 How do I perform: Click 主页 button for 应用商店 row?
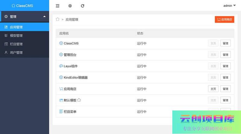click(x=213, y=89)
